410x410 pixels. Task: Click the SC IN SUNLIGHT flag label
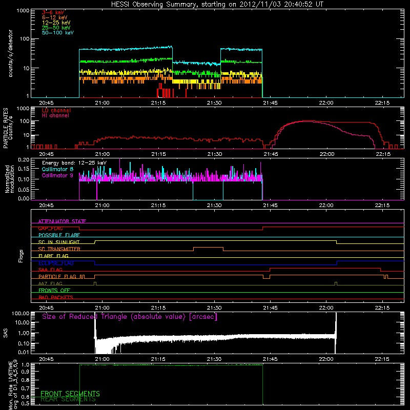click(x=59, y=242)
